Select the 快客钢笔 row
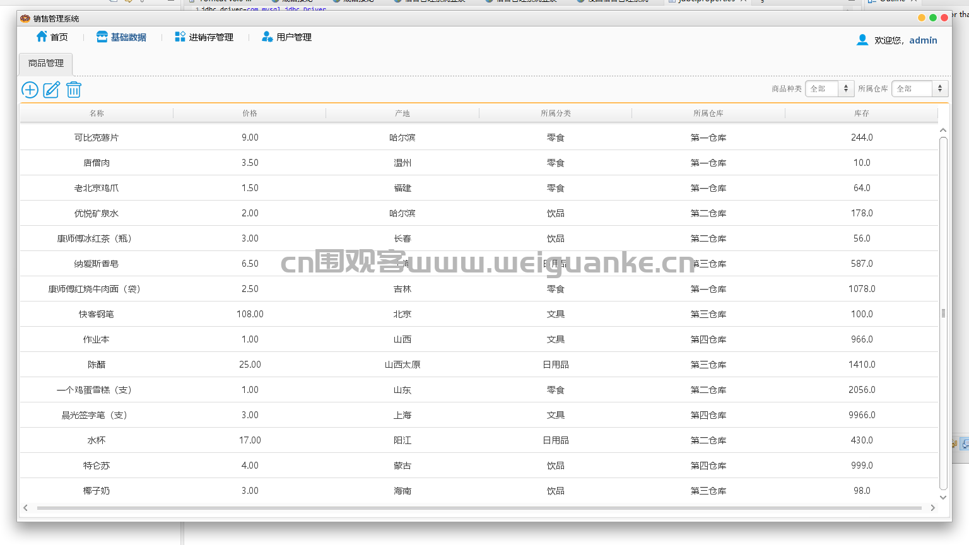Screen dimensions: 969x545 (479, 314)
